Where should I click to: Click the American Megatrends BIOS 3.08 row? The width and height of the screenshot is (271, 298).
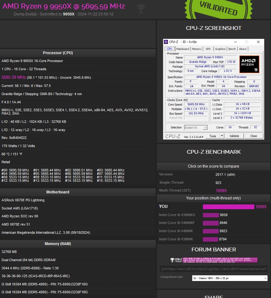pos(78,232)
